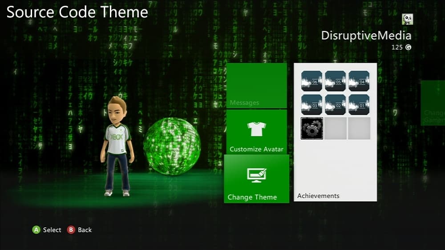Click the monitor paintbrush icon on Change Theme
Image resolution: width=445 pixels, height=250 pixels.
[x=257, y=175]
